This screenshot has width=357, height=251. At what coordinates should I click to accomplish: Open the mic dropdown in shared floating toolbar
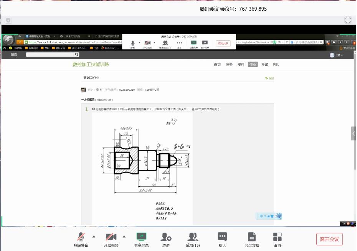140,43
